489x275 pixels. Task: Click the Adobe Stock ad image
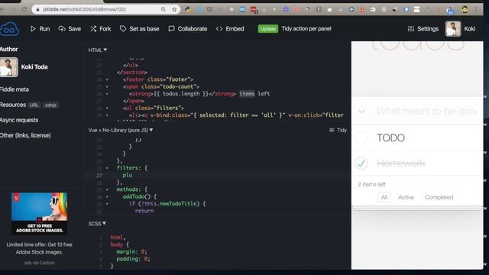(39, 214)
